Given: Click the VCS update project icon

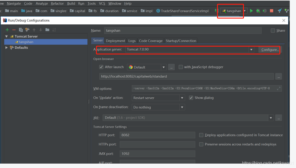Looking at the screenshot, I should pos(280,11).
